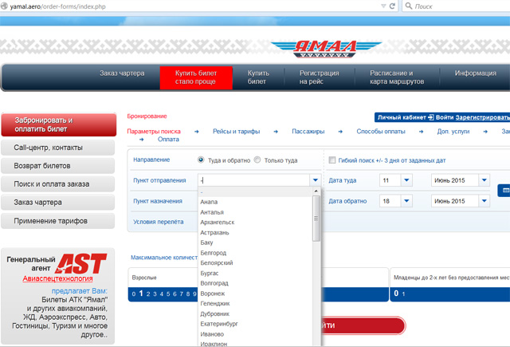Click the browser search magnifier icon

410,6
